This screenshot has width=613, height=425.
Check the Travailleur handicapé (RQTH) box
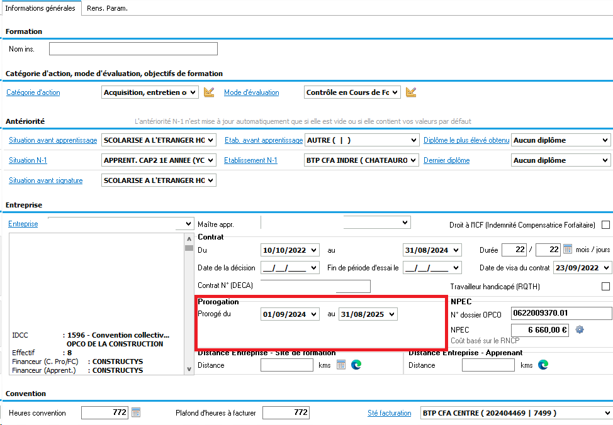(605, 287)
